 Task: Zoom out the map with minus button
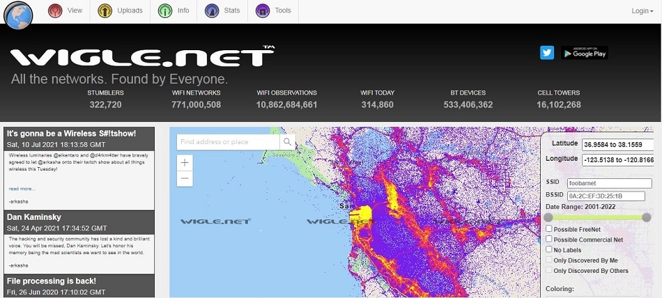185,178
